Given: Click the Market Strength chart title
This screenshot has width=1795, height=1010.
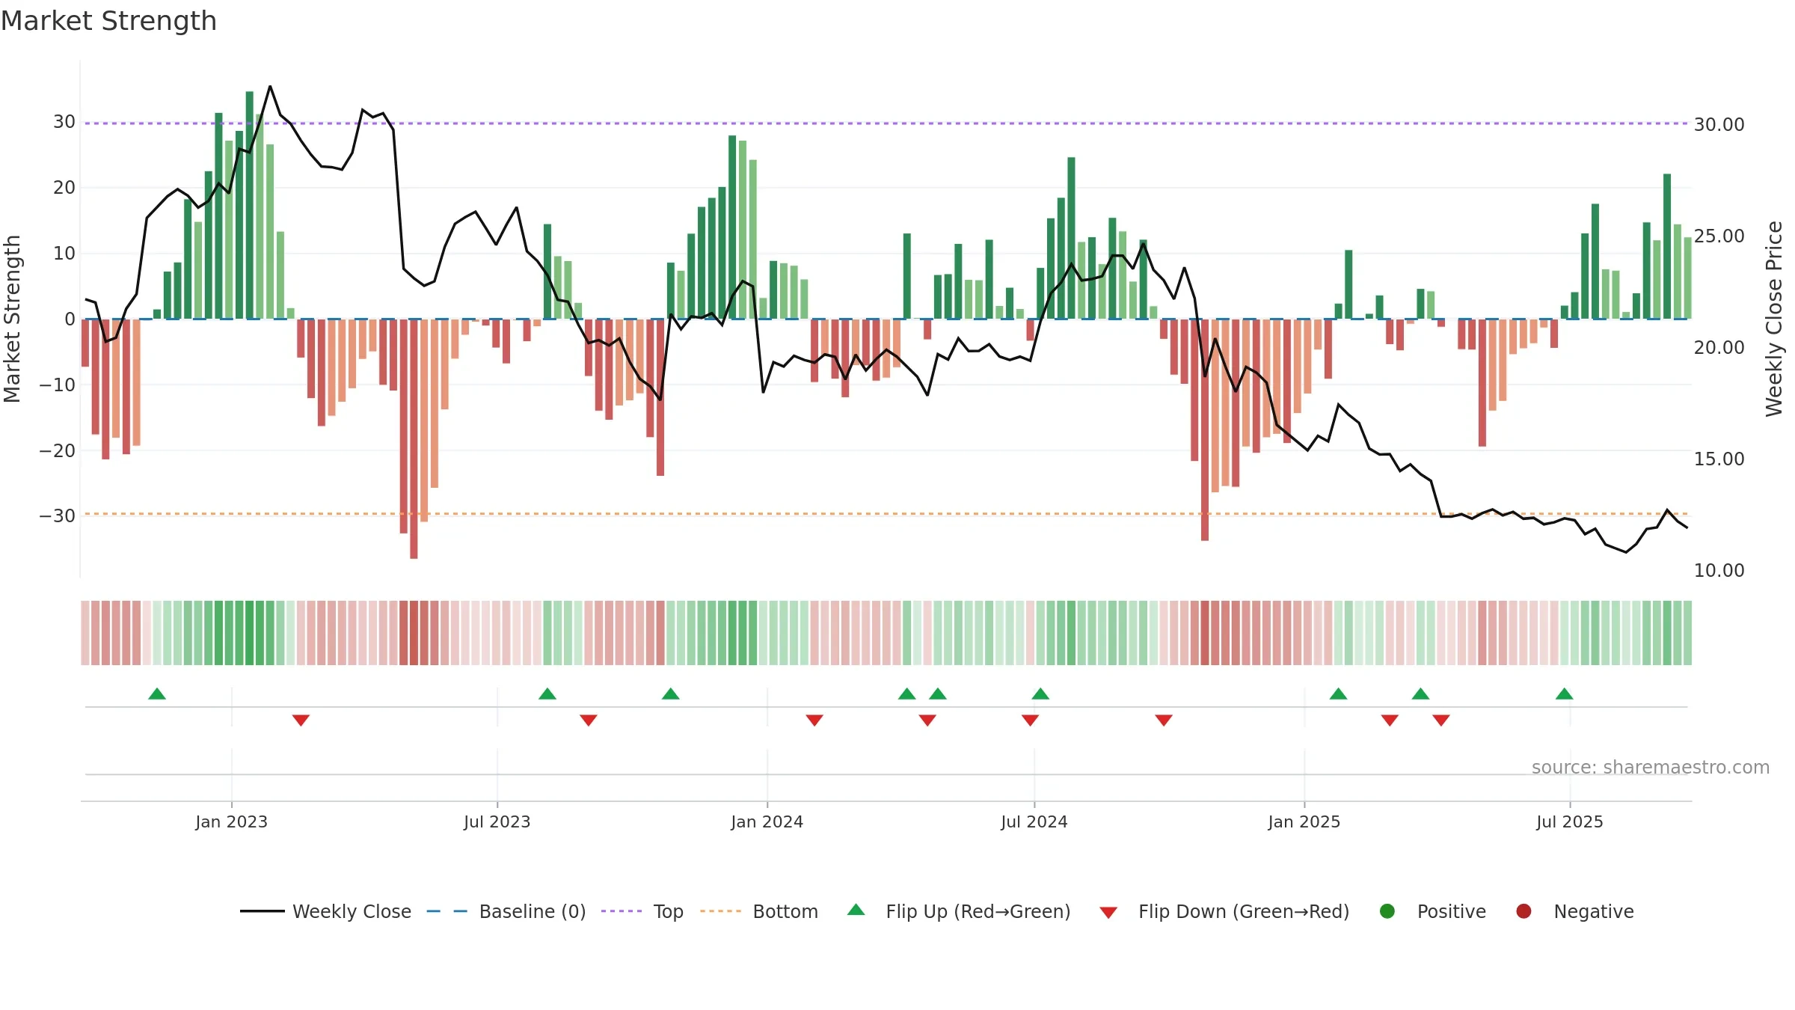Looking at the screenshot, I should (x=108, y=21).
